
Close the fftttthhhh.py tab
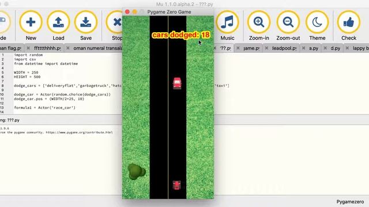tap(28, 48)
